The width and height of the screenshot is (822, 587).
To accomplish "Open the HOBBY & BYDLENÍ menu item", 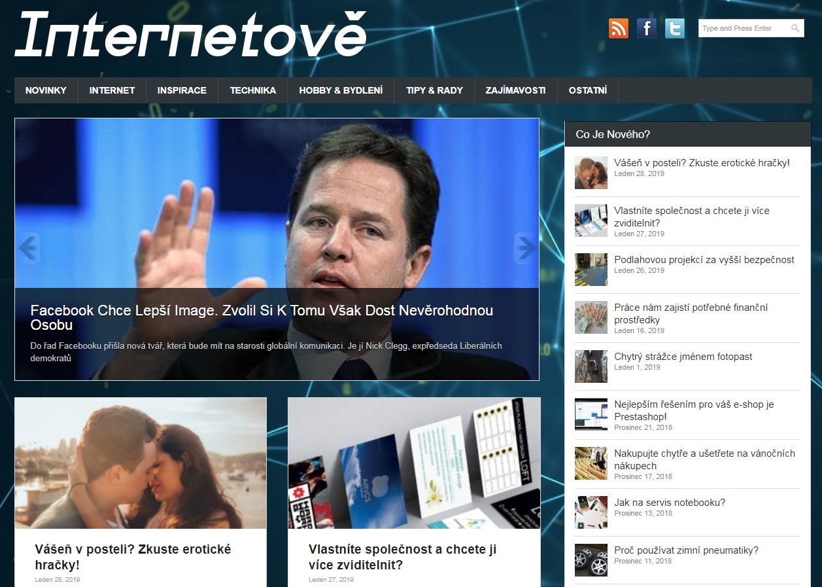I will pyautogui.click(x=341, y=90).
